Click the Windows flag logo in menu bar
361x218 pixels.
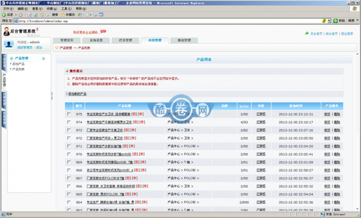(355, 8)
